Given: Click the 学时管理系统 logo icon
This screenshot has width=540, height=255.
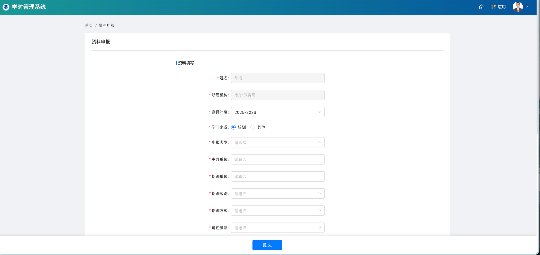Looking at the screenshot, I should tap(6, 7).
